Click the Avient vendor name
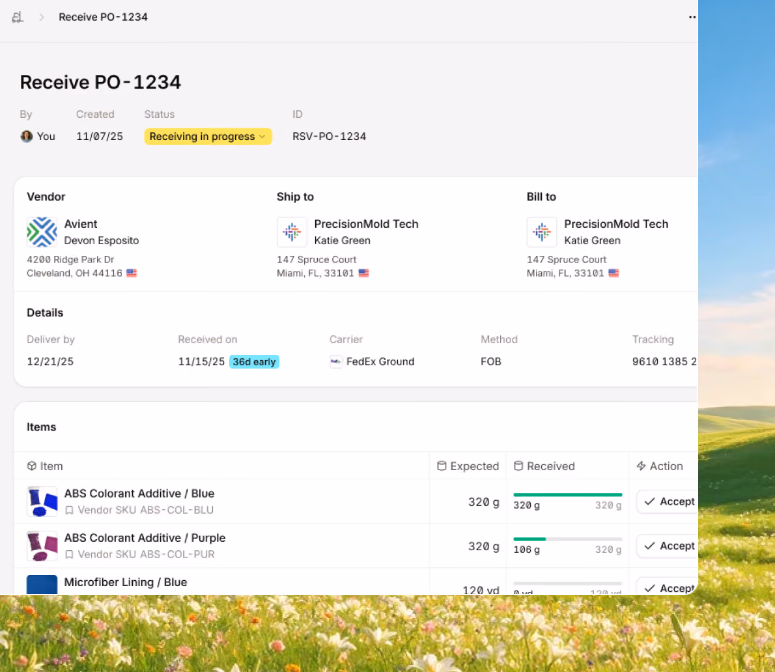This screenshot has height=672, width=775. [x=81, y=224]
